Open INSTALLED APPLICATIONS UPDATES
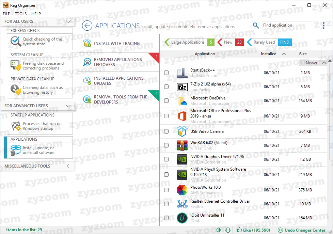Screen dimensions: 333x234 click(x=118, y=81)
